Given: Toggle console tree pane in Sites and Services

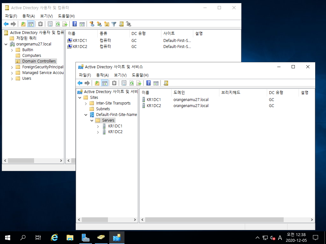Looking at the screenshot, I should tap(104, 83).
